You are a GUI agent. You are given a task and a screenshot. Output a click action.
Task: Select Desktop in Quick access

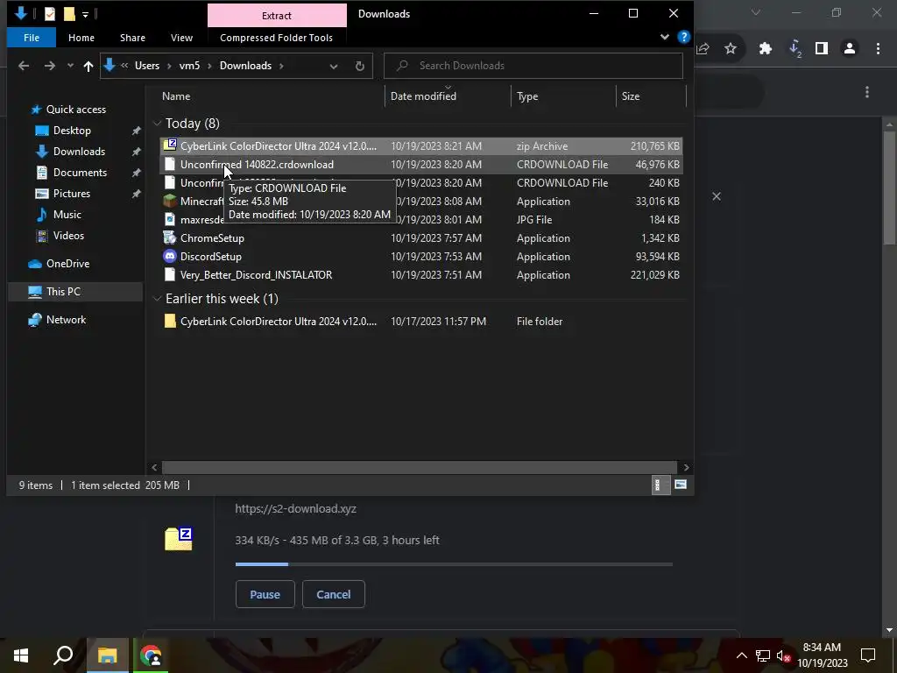pyautogui.click(x=72, y=131)
